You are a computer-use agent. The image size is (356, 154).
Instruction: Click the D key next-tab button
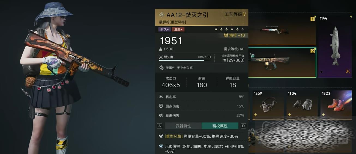[x=244, y=126]
